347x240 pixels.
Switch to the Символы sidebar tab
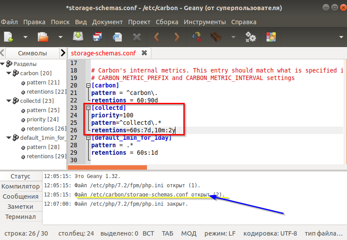pos(32,53)
